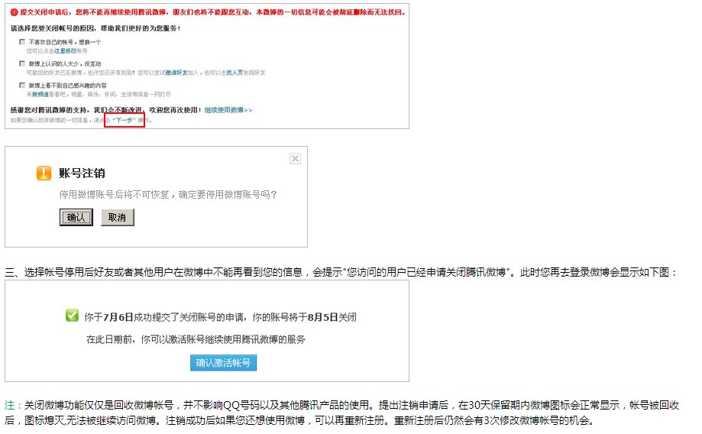Click the dialog title "账号注销"
702x434 pixels.
tap(82, 173)
